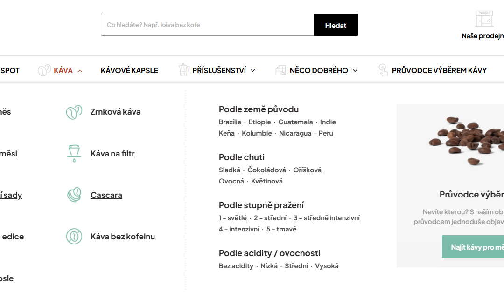Choose the Čokoládová flavor link
The width and height of the screenshot is (504, 292).
pos(266,170)
